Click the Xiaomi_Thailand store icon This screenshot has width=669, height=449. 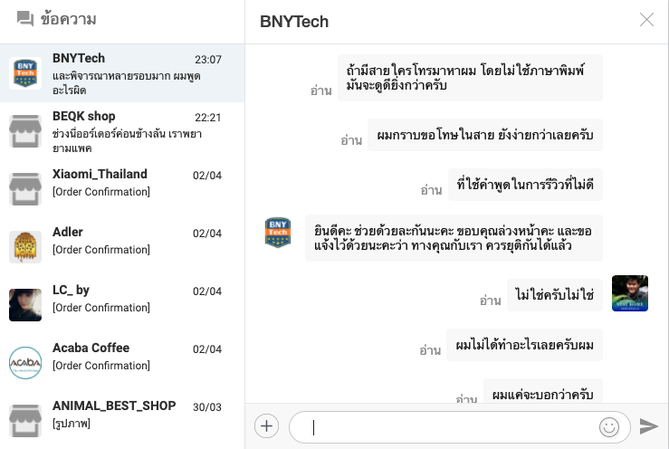pos(25,189)
